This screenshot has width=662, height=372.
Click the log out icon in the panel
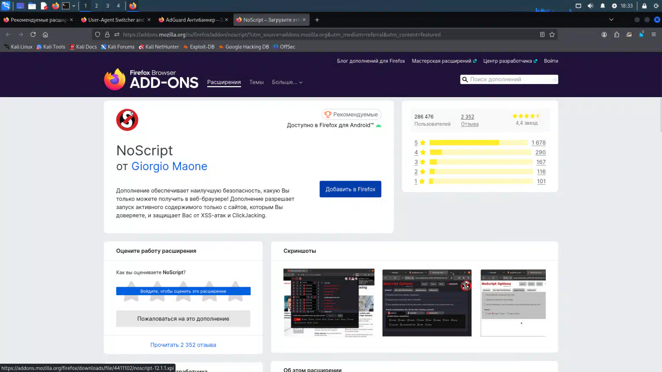coord(656,6)
